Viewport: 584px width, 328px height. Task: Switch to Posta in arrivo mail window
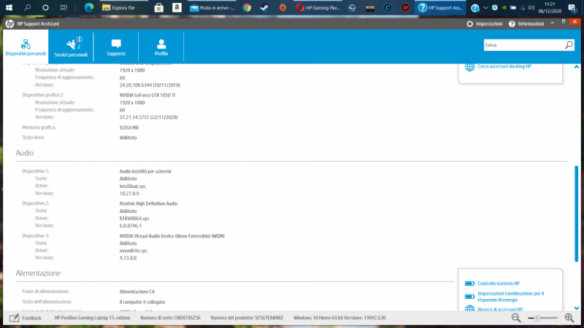[212, 7]
